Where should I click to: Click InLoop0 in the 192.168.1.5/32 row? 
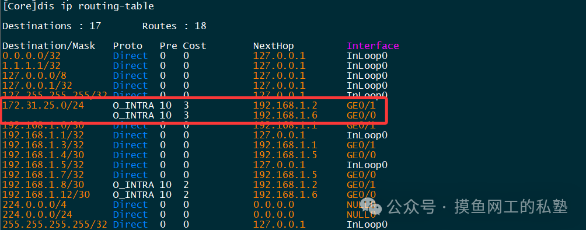coord(367,165)
